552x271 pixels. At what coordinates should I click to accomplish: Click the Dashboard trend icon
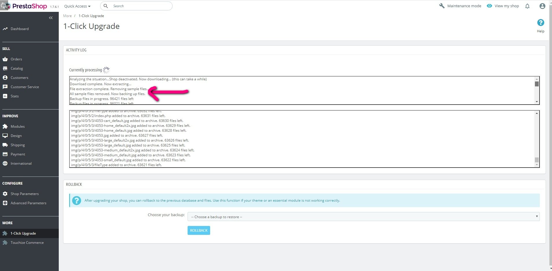click(x=5, y=29)
